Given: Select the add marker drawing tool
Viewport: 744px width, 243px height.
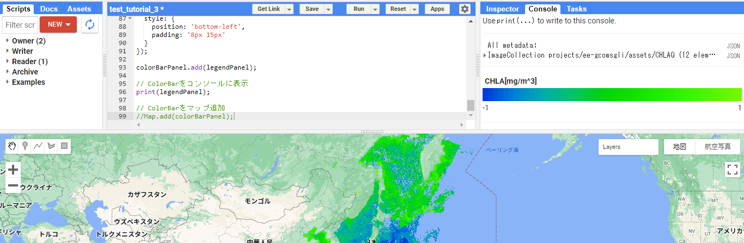Looking at the screenshot, I should [25, 146].
